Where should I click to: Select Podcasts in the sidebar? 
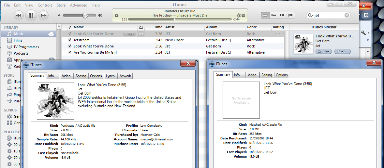[28, 53]
